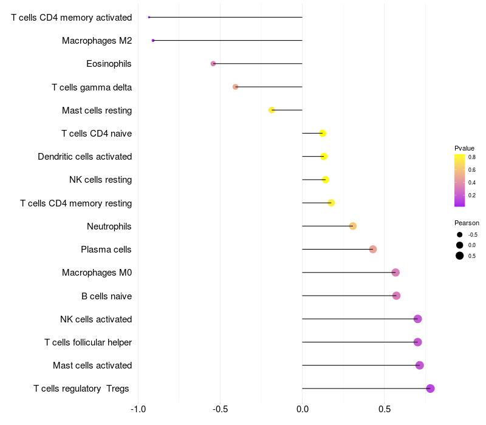Click the 0.5 x-axis tick label
486x425 pixels.
click(384, 409)
